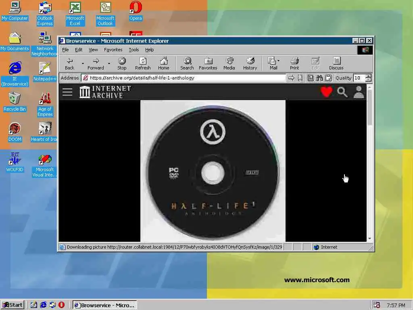The width and height of the screenshot is (413, 310).
Task: Click the bookmark icon beside Go arrow
Action: 300,78
